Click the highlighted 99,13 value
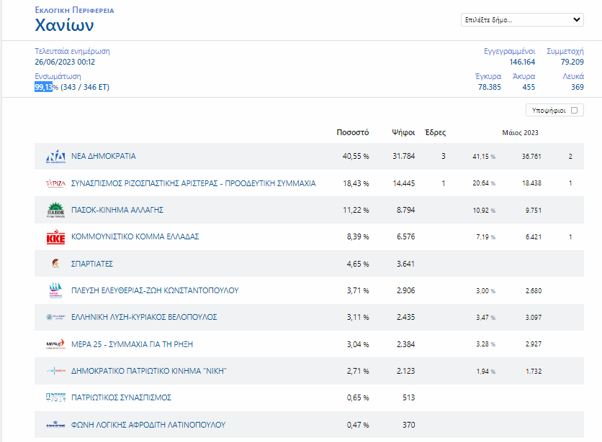The width and height of the screenshot is (602, 442). (43, 87)
